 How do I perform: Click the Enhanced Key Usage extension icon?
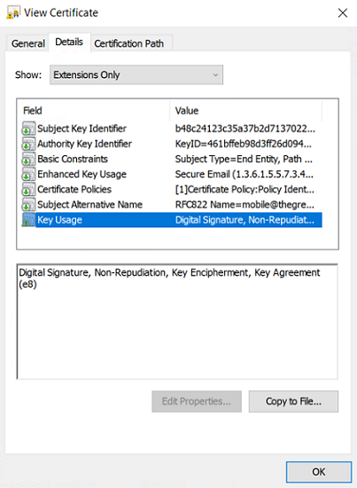point(28,174)
